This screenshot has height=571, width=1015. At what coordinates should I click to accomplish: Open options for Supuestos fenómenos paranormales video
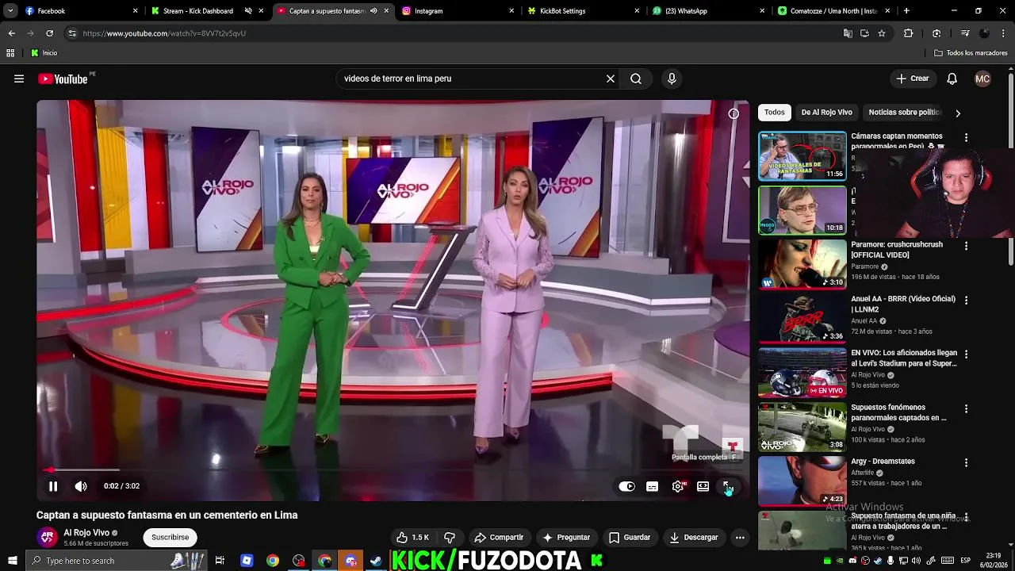pos(966,408)
